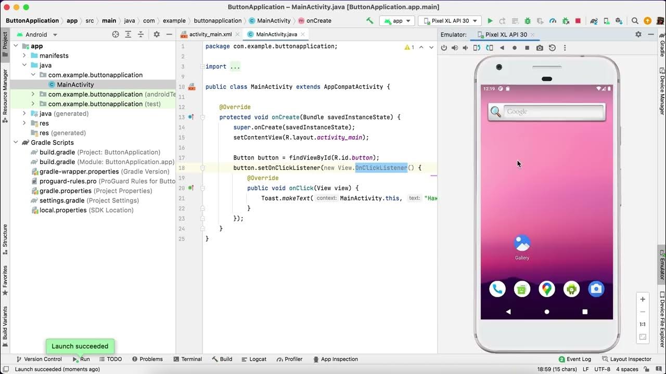This screenshot has height=374, width=666.
Task: Click emulator toolbar Back triangle icon
Action: tap(502, 48)
